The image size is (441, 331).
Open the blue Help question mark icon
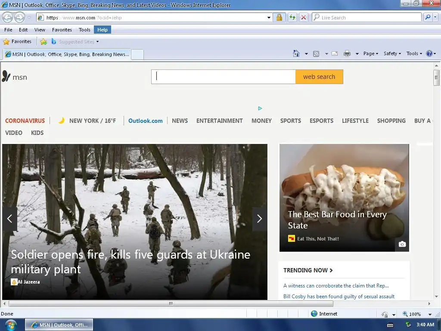(431, 53)
